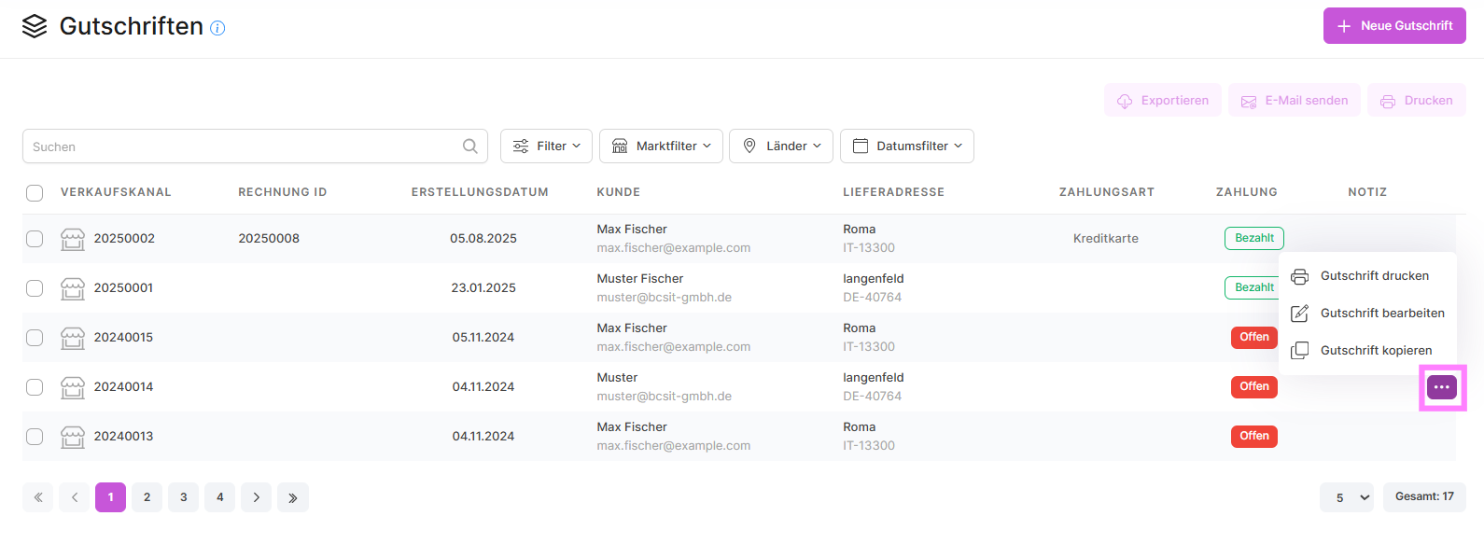The height and width of the screenshot is (544, 1484).
Task: Expand the Länder dropdown
Action: point(781,146)
